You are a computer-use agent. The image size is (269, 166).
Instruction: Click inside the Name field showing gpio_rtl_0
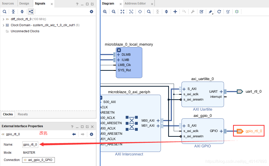(30, 144)
